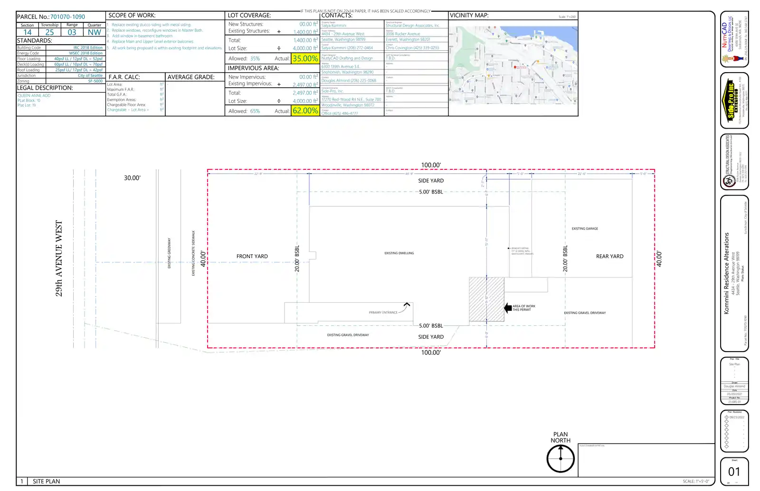The image size is (760, 491).
Task: Click the Chris Covington contact entry
Action: coord(412,48)
